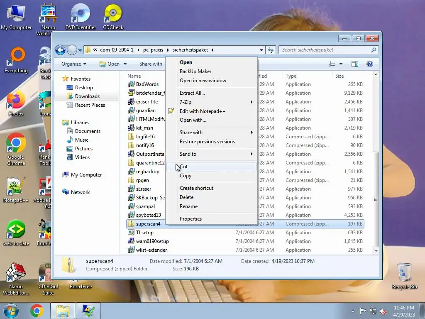The width and height of the screenshot is (425, 319).
Task: Launch Google Chrome desktop shortcut
Action: click(x=16, y=149)
